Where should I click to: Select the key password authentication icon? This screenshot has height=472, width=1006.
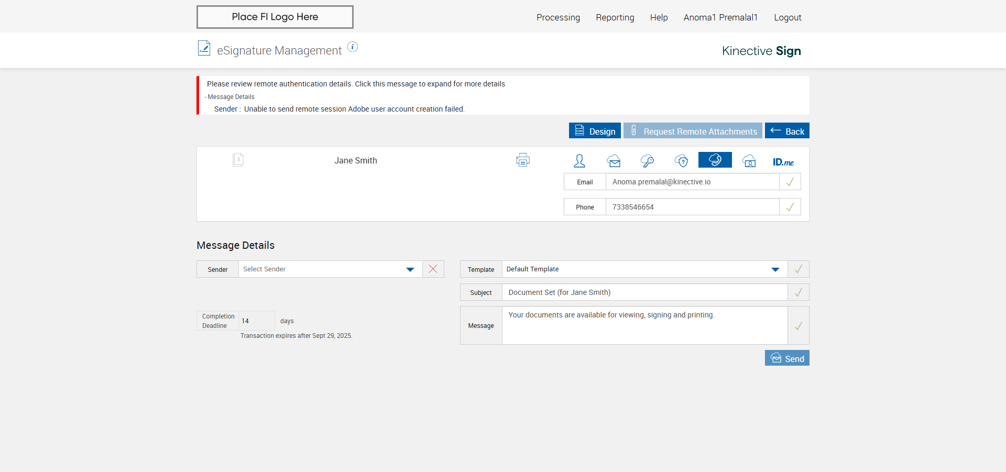pos(647,161)
